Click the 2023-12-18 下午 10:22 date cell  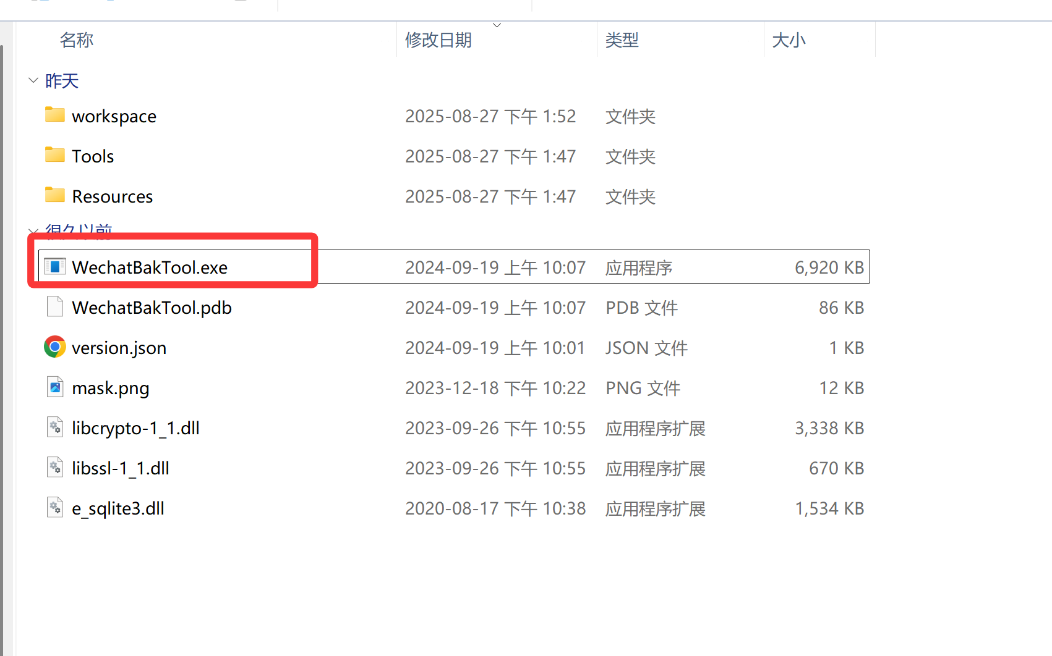495,388
